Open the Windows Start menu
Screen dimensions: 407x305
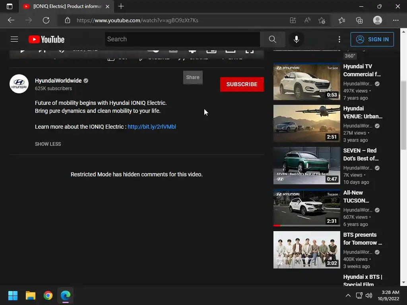point(13,295)
